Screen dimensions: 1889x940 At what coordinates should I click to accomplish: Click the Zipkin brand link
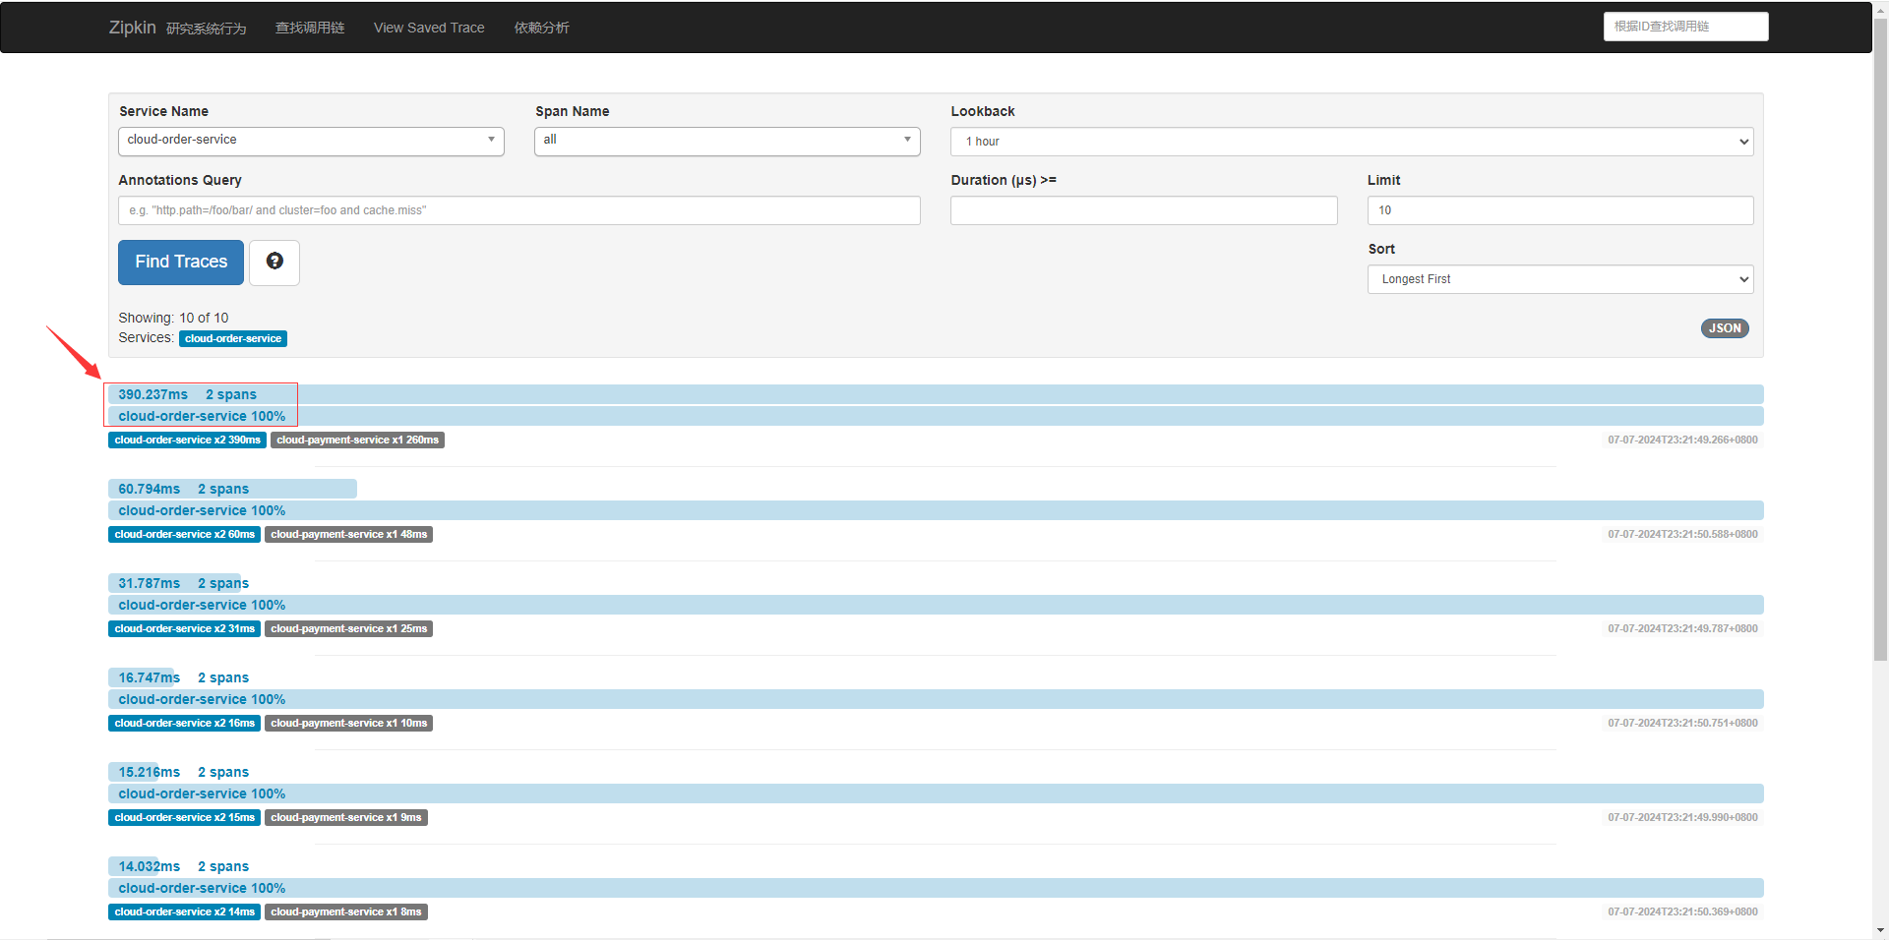[x=132, y=28]
